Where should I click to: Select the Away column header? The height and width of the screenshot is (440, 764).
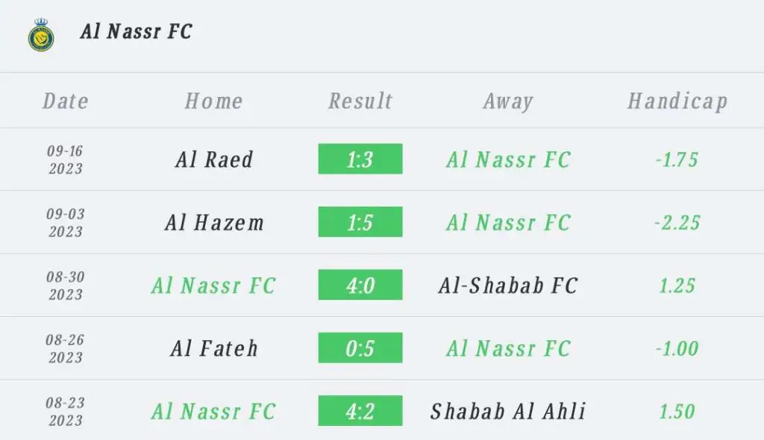tap(508, 102)
